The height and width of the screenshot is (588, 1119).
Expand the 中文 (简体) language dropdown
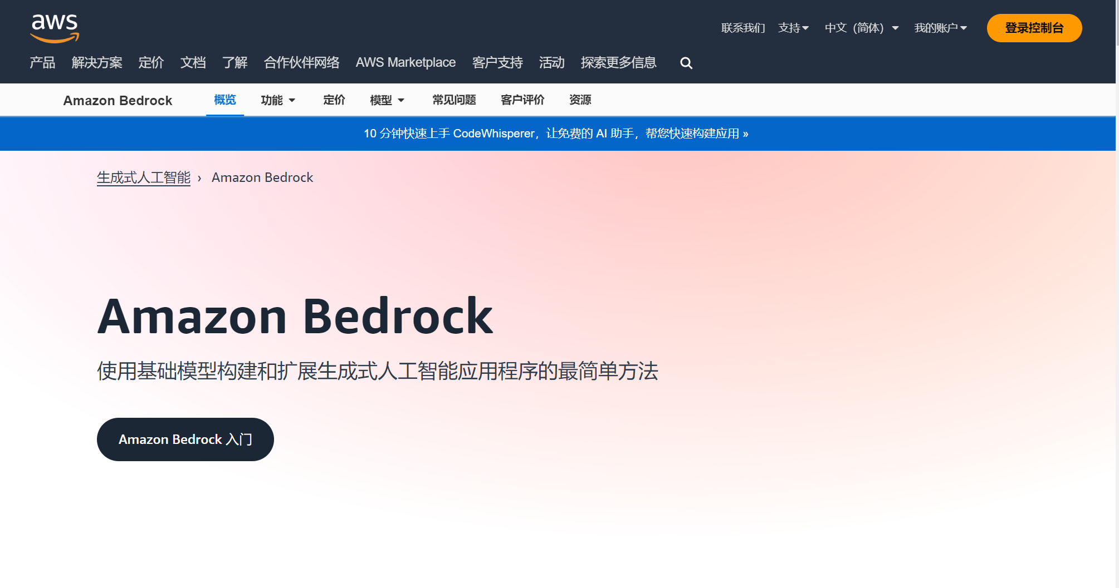(x=862, y=28)
